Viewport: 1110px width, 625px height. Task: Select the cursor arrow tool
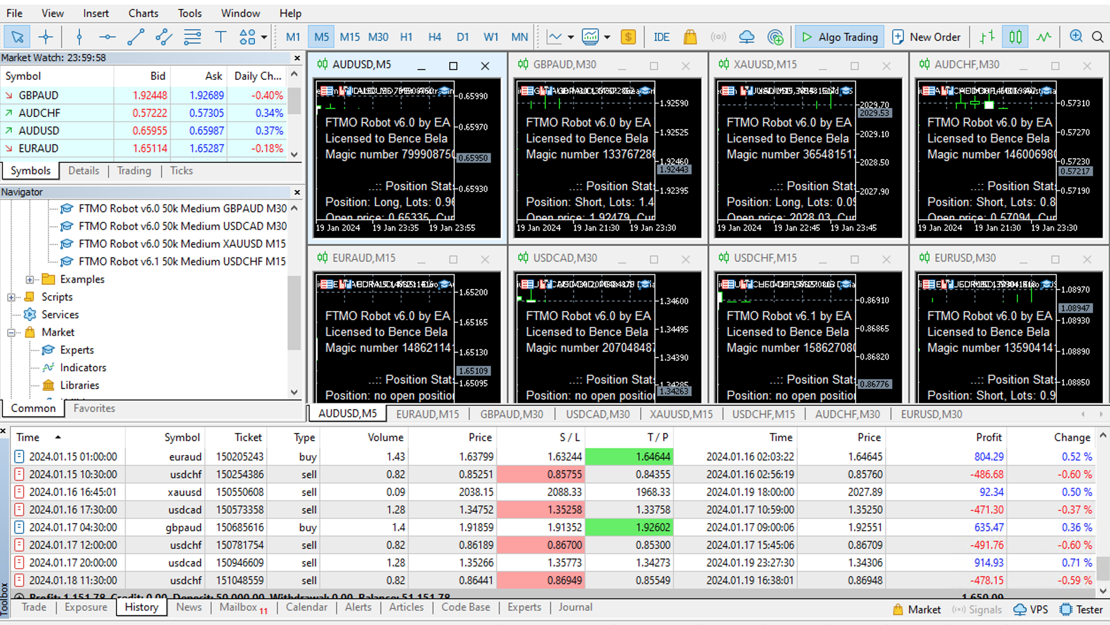17,37
